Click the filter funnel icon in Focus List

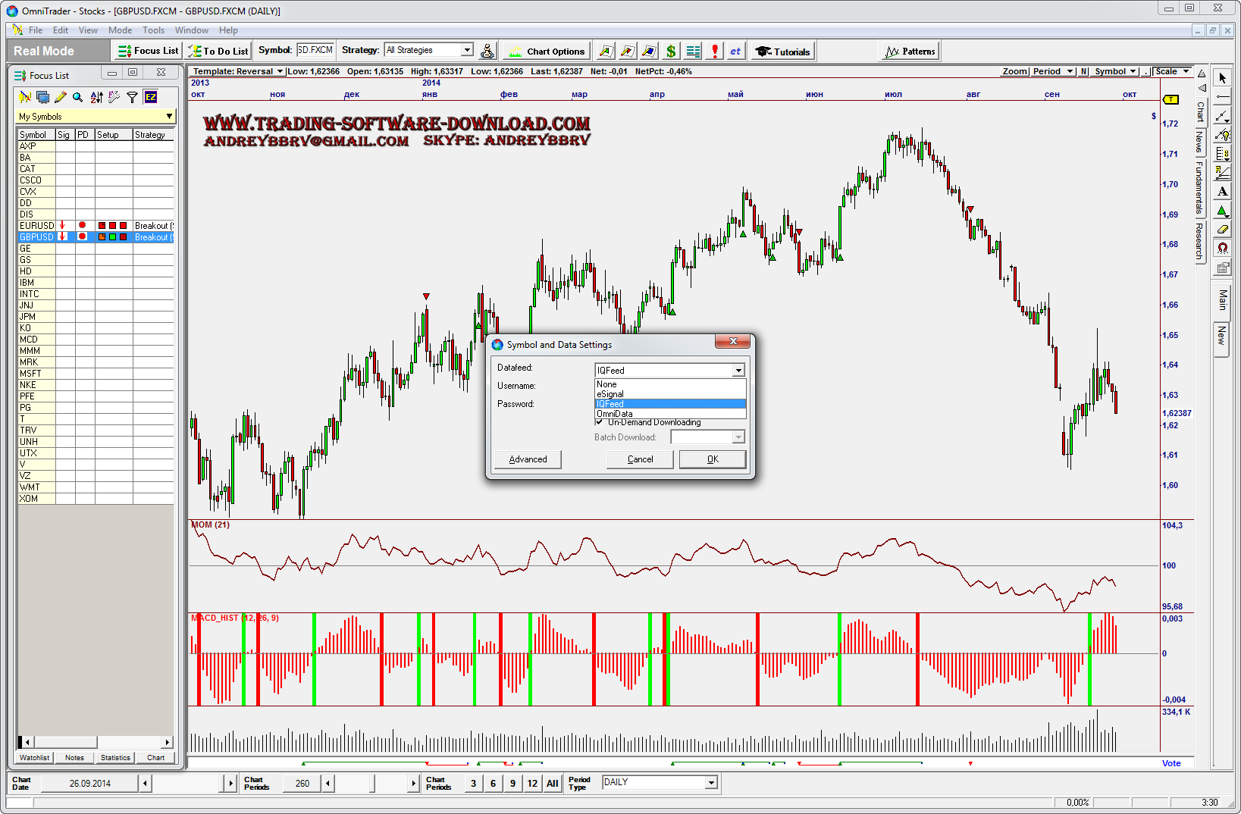pyautogui.click(x=132, y=97)
